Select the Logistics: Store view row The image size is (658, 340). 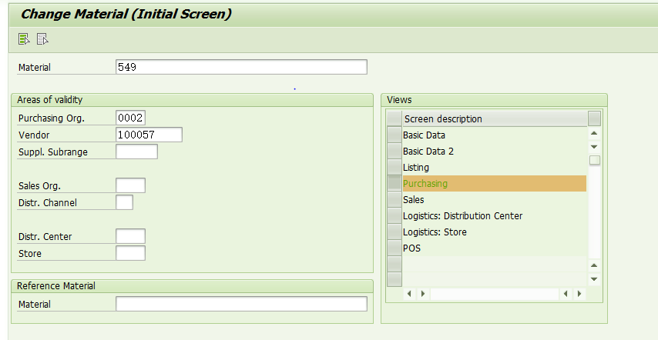(x=495, y=232)
